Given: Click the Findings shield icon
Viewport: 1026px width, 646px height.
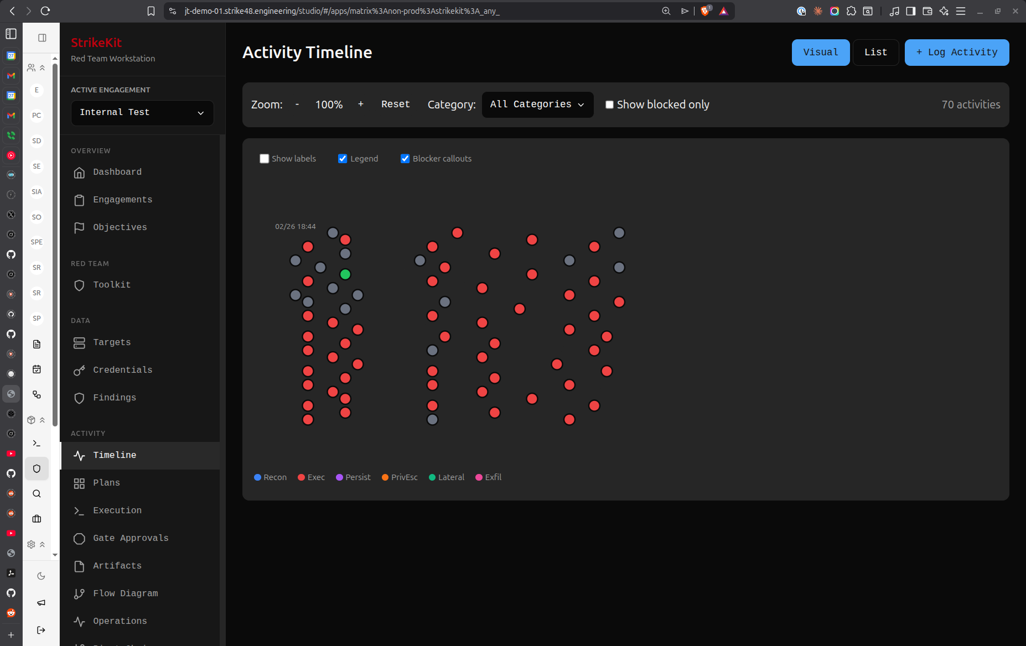Looking at the screenshot, I should 79,398.
